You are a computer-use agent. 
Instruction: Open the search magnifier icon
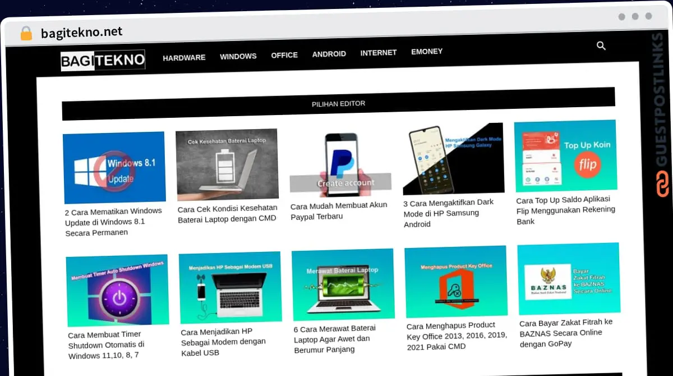pos(601,46)
